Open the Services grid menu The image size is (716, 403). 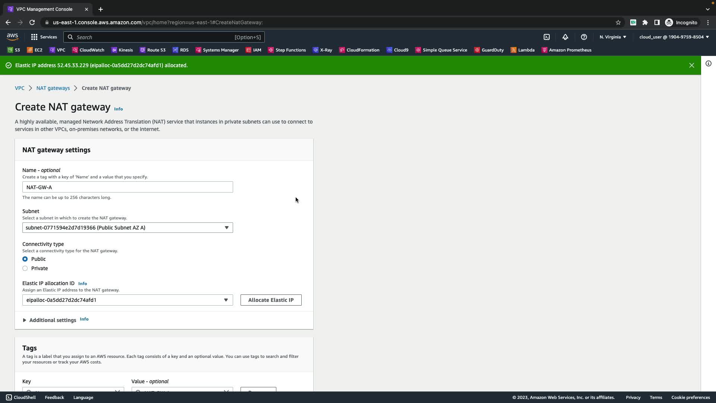click(x=44, y=37)
